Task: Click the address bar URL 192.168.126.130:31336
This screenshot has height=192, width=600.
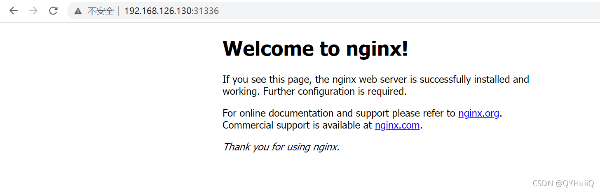Action: 171,11
